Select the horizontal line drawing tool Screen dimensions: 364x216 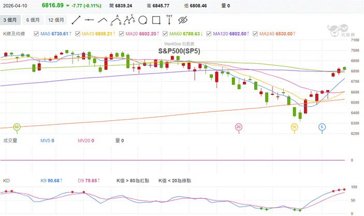coord(89,20)
